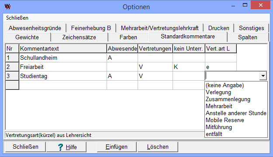Click the Kommentartext column header
This screenshot has height=157, width=273.
pos(63,48)
